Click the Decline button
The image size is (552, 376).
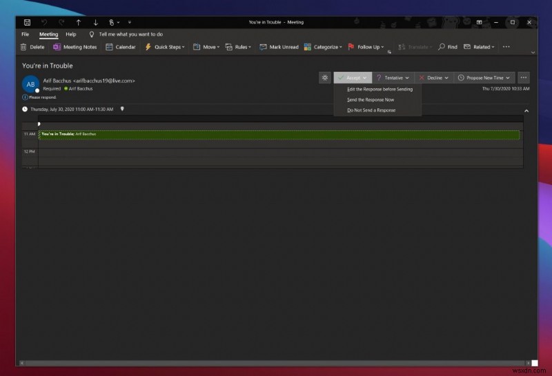pos(431,78)
